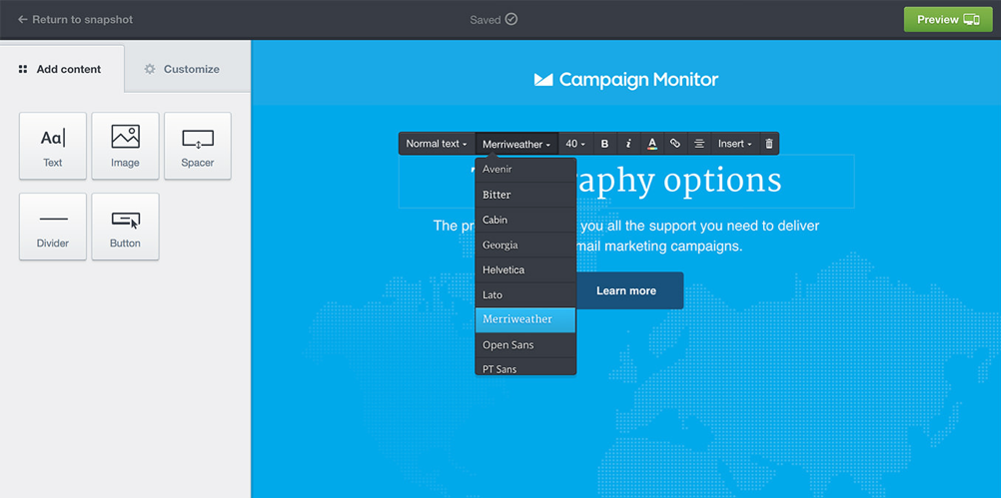This screenshot has height=498, width=1001.
Task: Choose Open Sans from the font list
Action: click(x=525, y=345)
